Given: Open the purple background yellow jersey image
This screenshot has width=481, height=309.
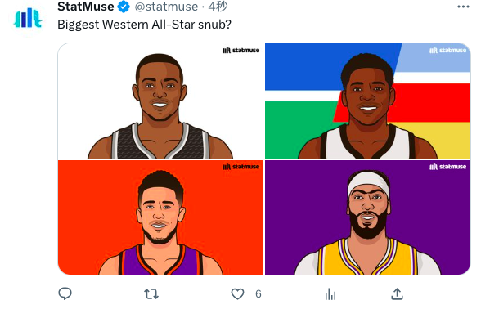Looking at the screenshot, I should [368, 217].
